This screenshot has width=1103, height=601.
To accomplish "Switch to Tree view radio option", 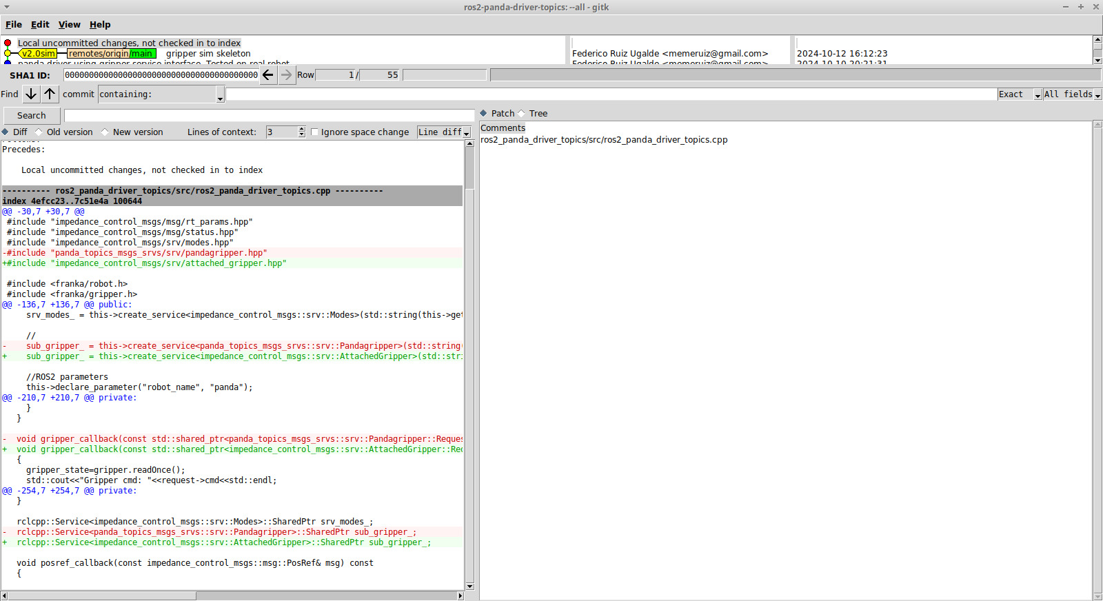I will pos(522,114).
